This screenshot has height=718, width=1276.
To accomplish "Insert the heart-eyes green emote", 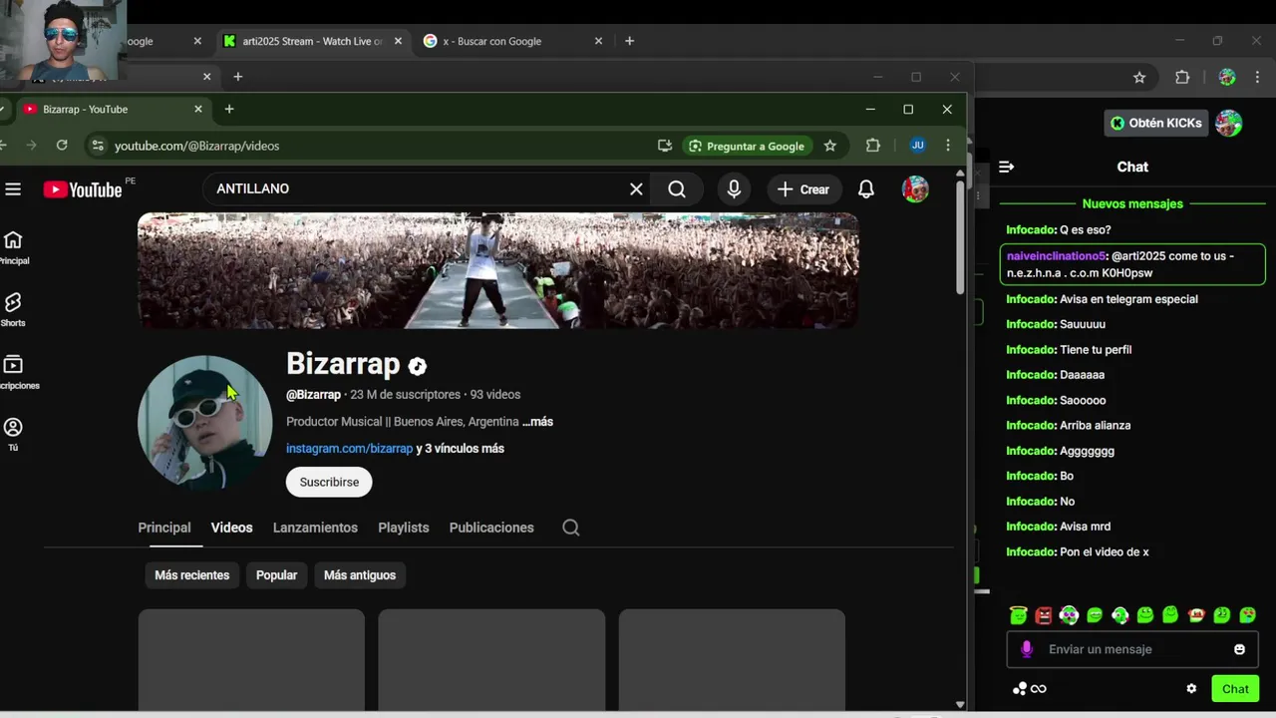I will (x=1247, y=615).
